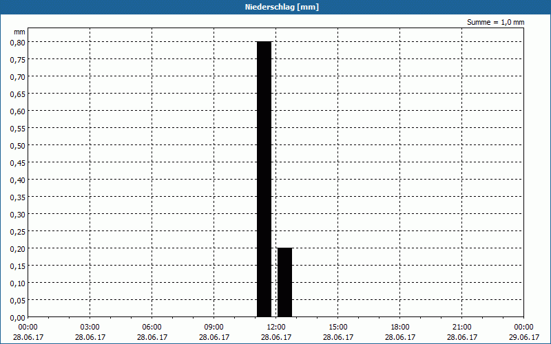The width and height of the screenshot is (551, 344).
Task: Click the 0,45 y-axis label
Action: pyautogui.click(x=18, y=163)
